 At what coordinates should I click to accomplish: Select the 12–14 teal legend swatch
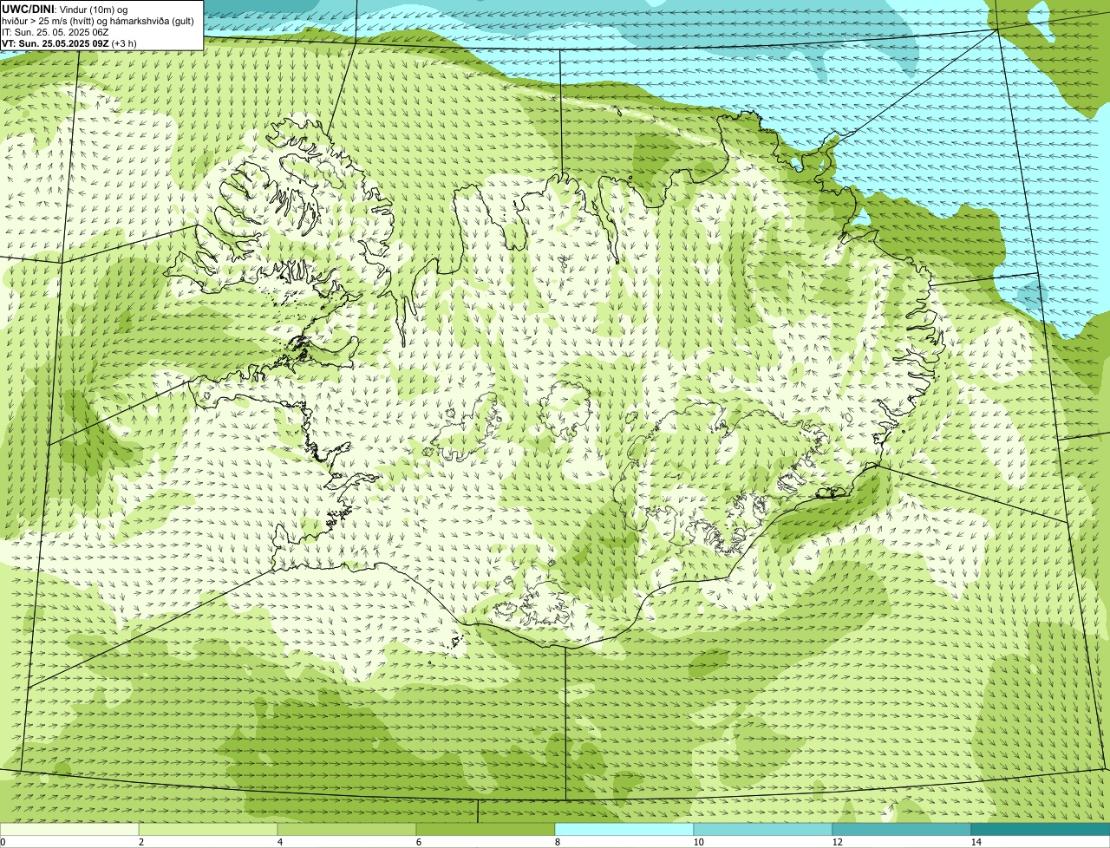point(902,829)
